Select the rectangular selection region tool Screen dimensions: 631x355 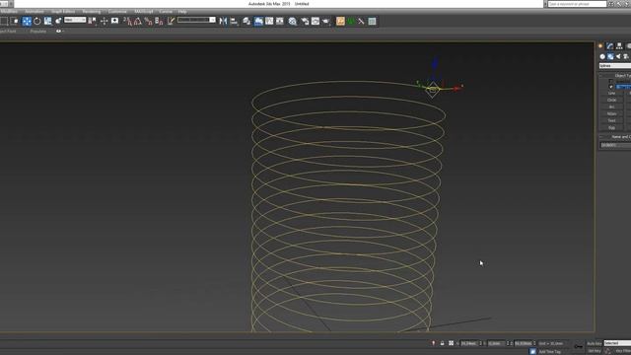pos(4,21)
